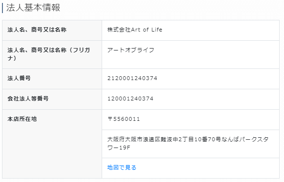Viewport: 284px width, 182px height.
Task: Select the 法人番号 value 2120001240374
Action: pos(132,78)
